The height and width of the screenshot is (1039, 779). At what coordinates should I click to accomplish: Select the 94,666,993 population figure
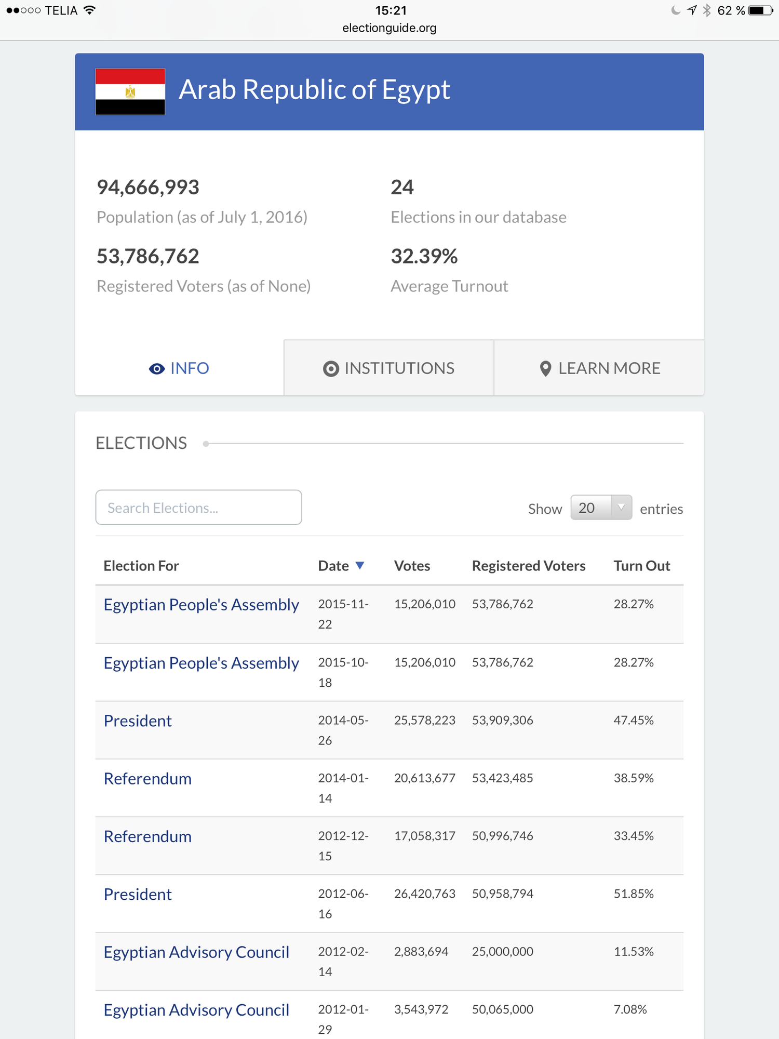pyautogui.click(x=148, y=188)
